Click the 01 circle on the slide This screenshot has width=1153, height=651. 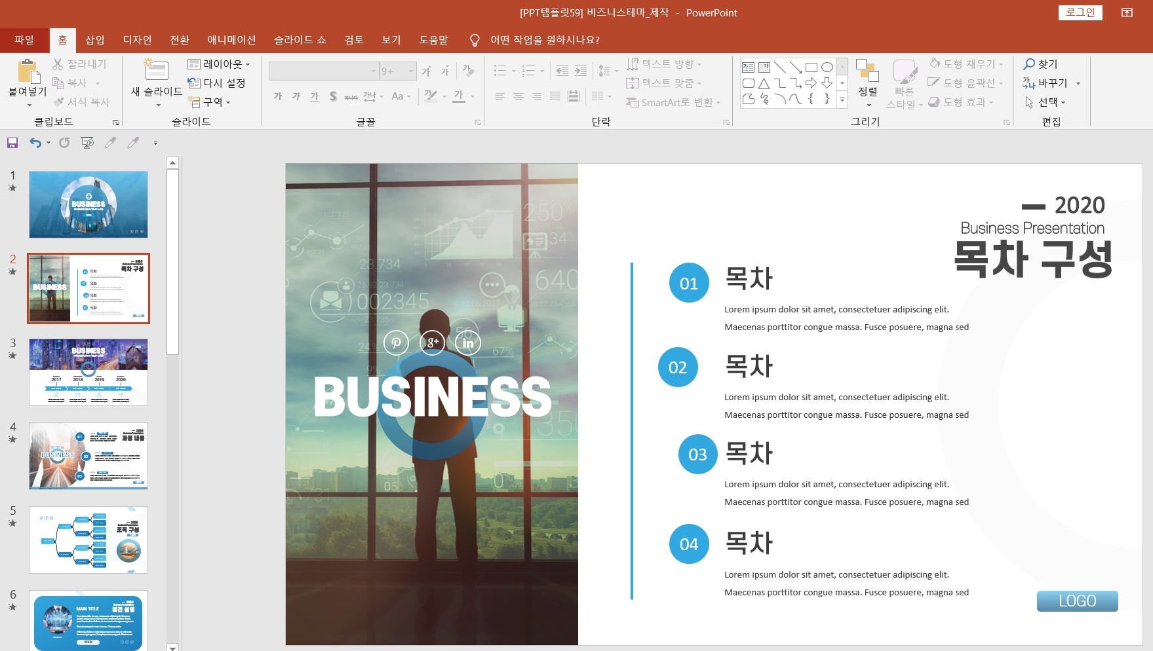click(x=689, y=283)
